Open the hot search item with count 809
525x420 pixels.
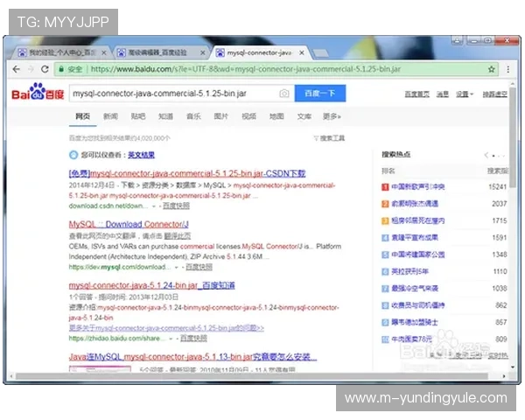pyautogui.click(x=412, y=339)
